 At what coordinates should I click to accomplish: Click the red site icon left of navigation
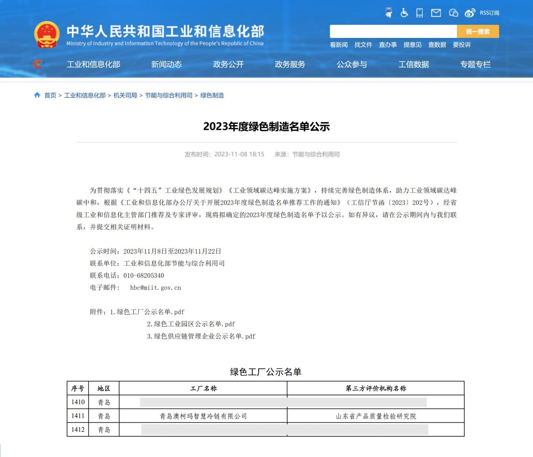click(38, 64)
